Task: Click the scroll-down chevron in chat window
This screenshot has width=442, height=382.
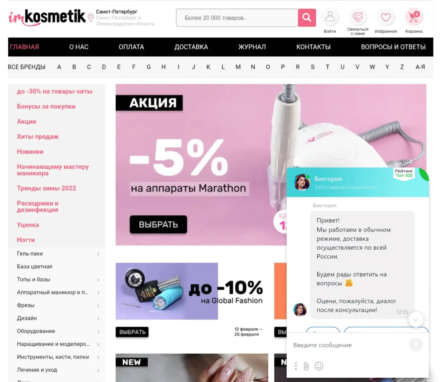Action: click(415, 320)
